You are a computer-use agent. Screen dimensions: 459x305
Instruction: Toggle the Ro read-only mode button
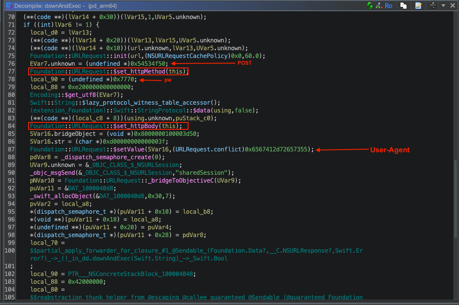click(x=388, y=6)
